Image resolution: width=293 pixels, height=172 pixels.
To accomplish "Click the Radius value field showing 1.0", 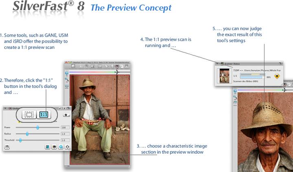I will [65, 134].
